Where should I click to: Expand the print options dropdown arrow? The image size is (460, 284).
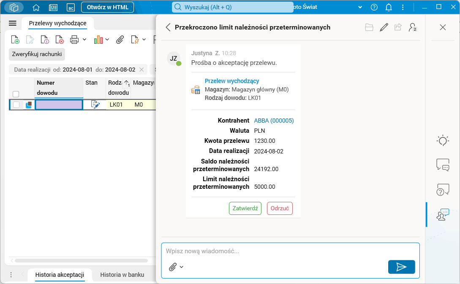[x=84, y=39]
